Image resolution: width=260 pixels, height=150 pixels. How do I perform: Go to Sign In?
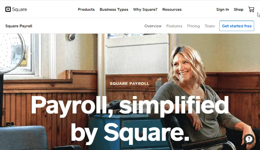tap(222, 9)
